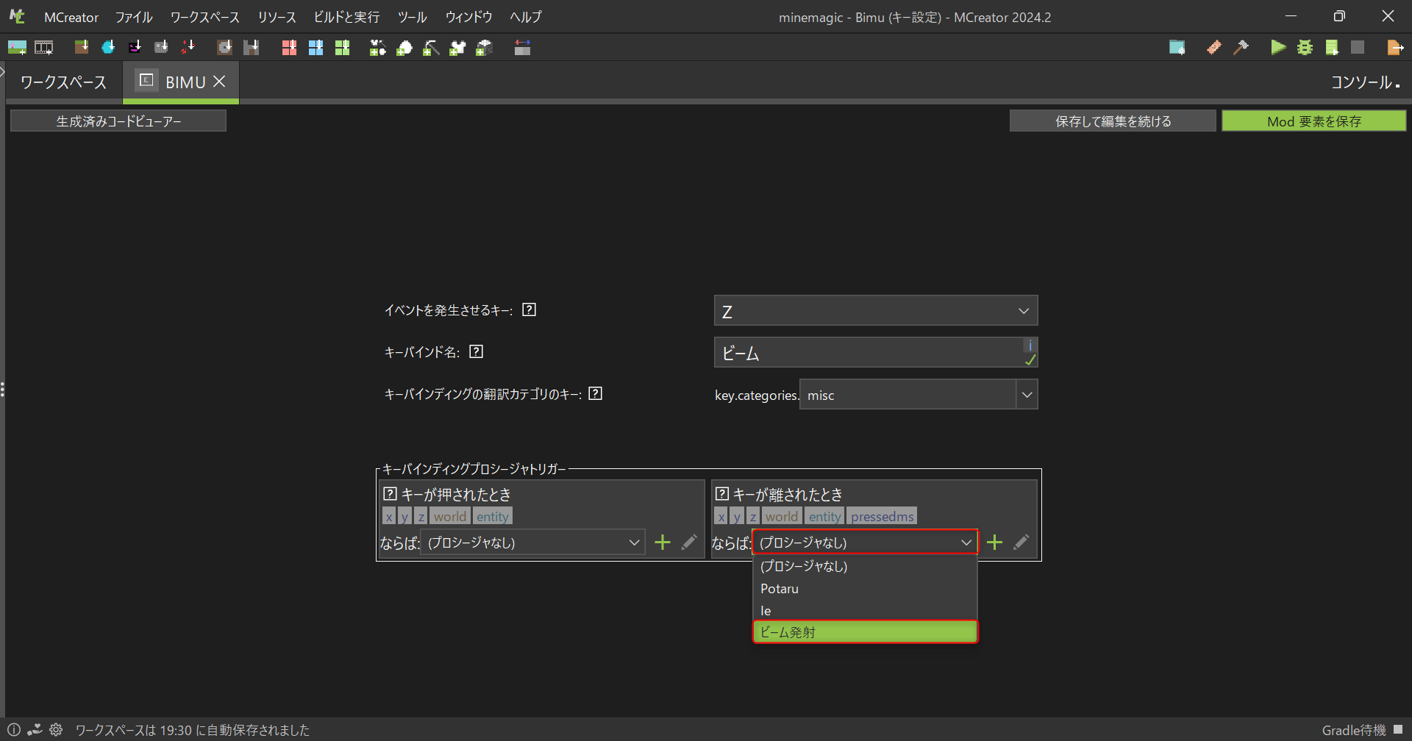
Task: Open the リソース menu
Action: [277, 17]
